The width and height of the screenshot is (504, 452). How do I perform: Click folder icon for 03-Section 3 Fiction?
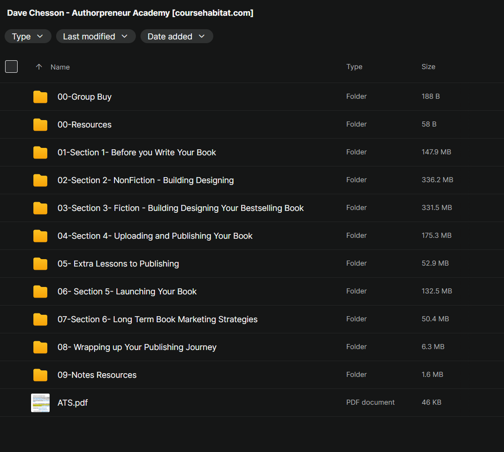40,208
